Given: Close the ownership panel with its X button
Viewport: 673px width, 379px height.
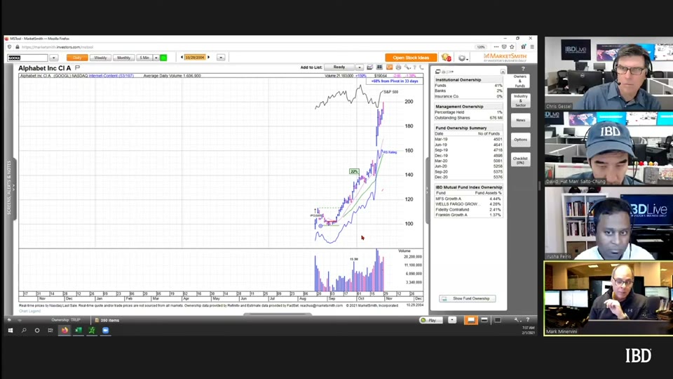Looking at the screenshot, I should (503, 72).
